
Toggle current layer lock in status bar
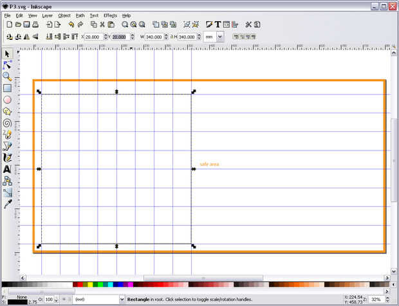[70, 300]
